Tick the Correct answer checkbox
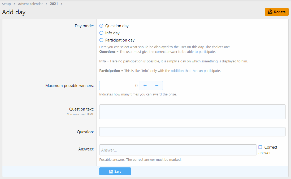 (260, 147)
